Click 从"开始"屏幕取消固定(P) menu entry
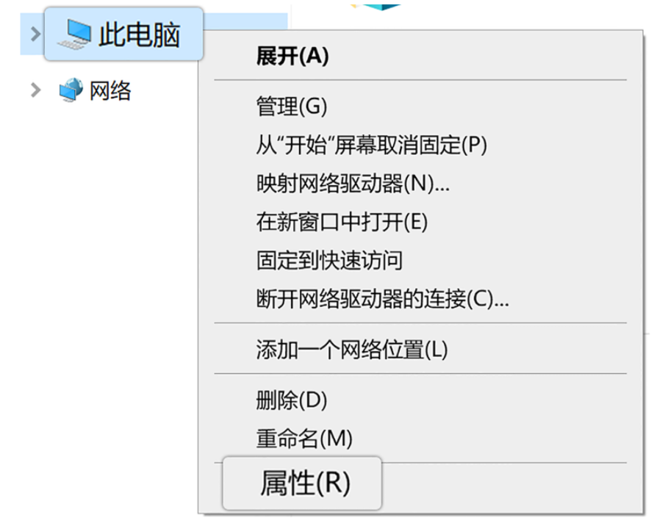The height and width of the screenshot is (526, 657). click(x=371, y=145)
